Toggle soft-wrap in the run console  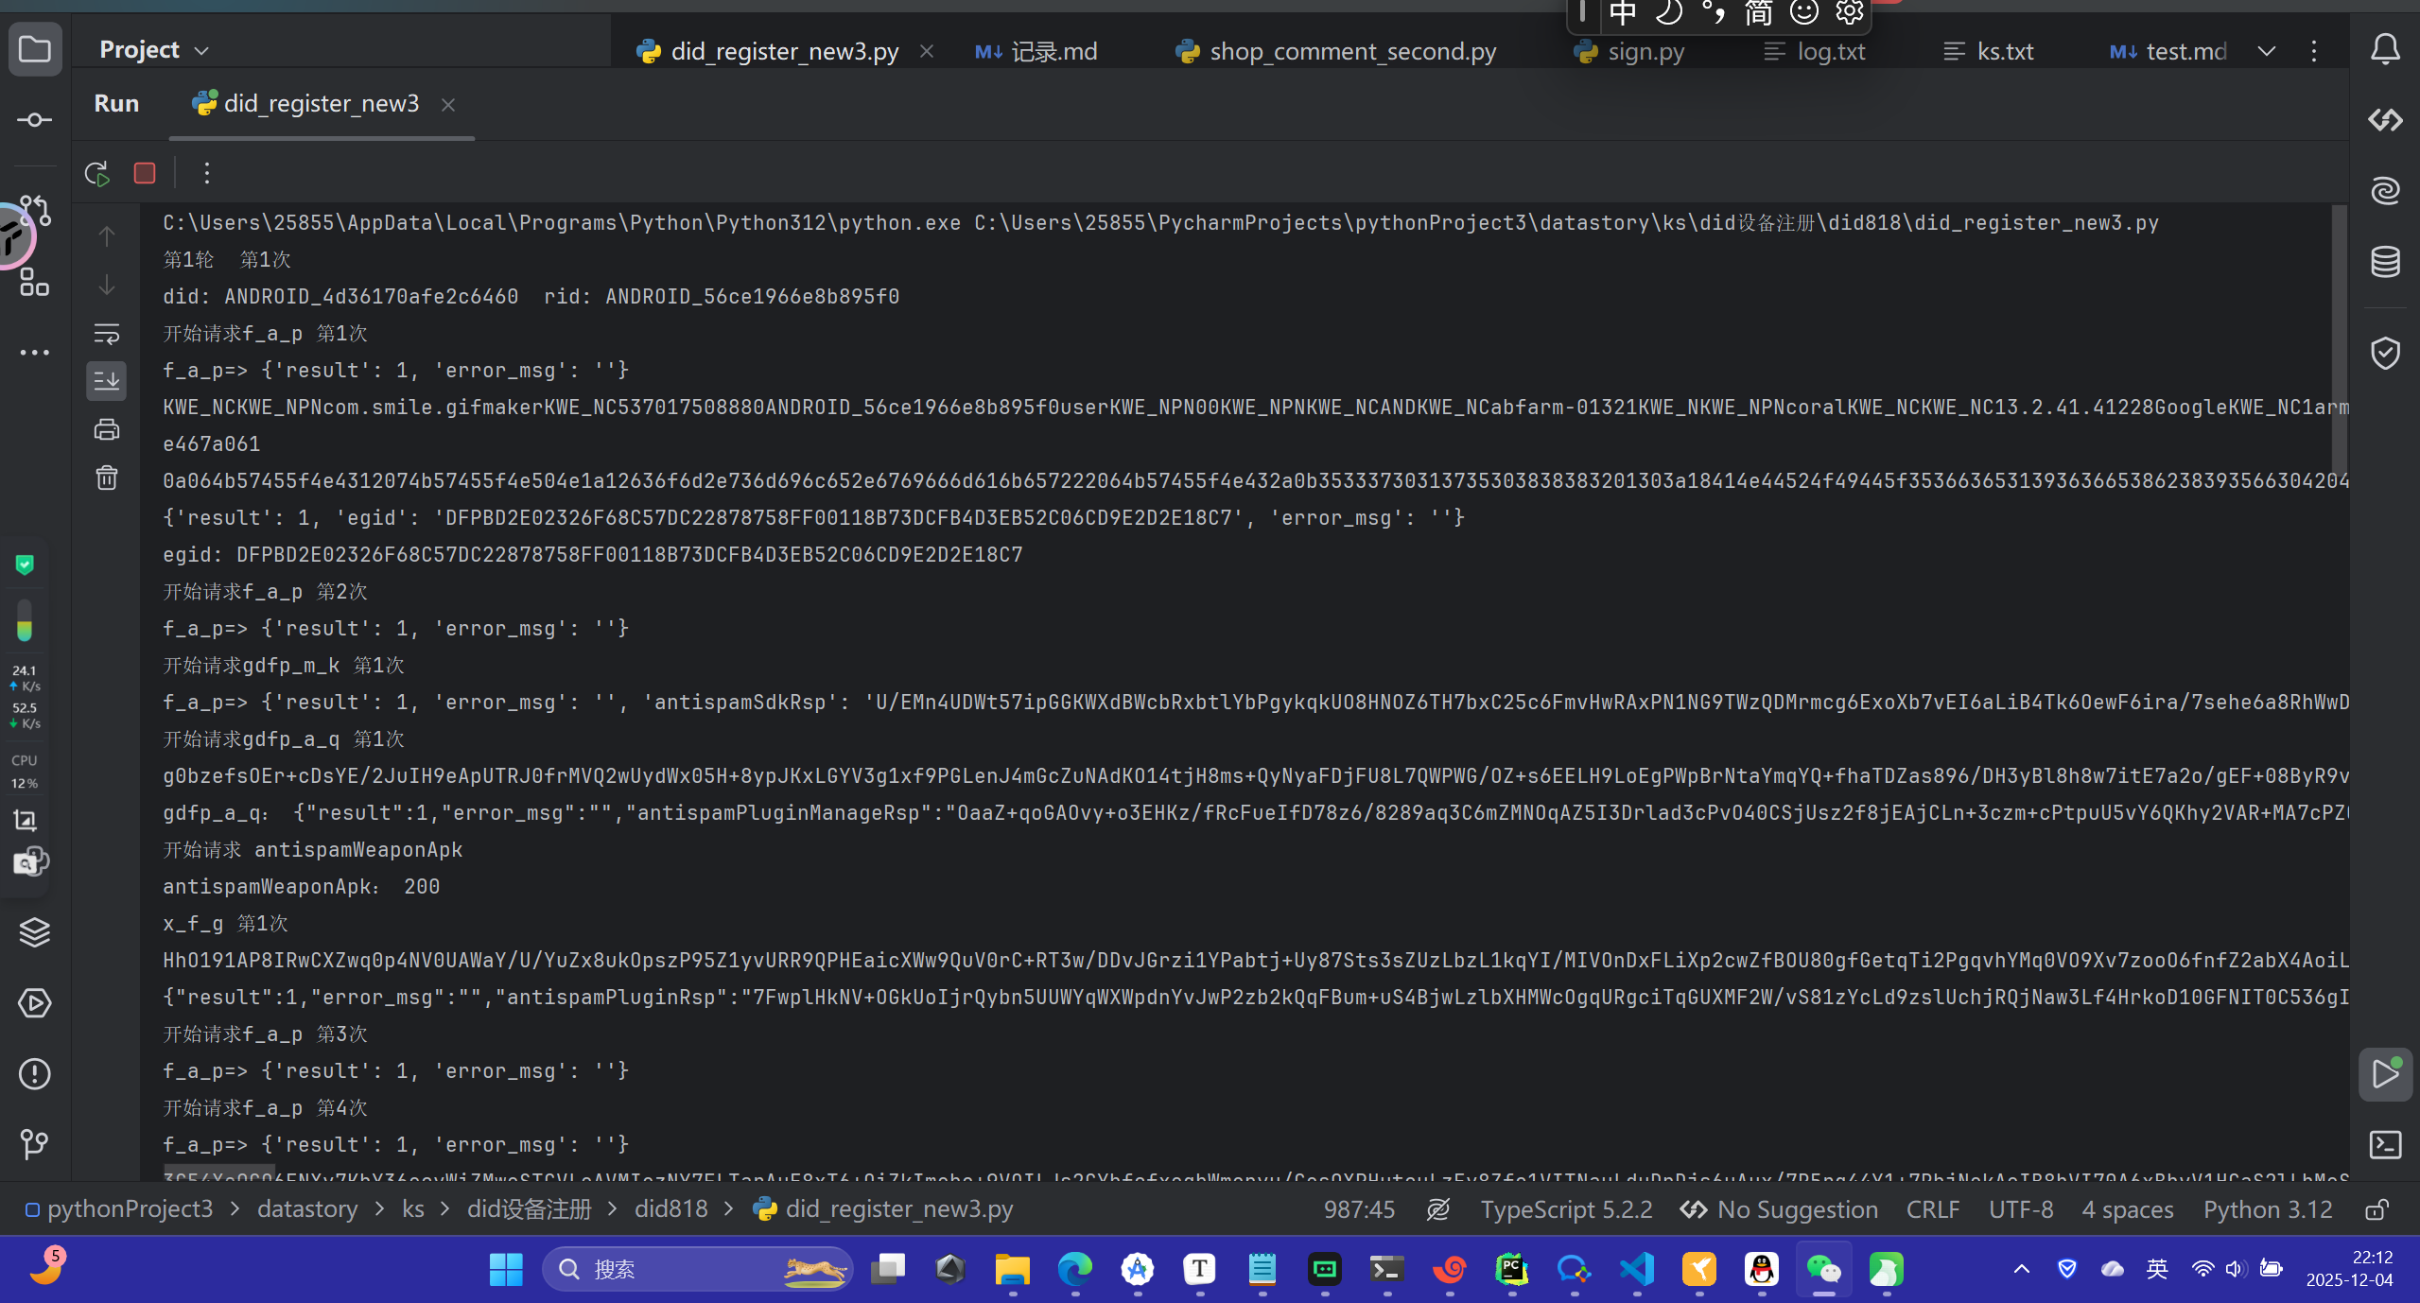pyautogui.click(x=107, y=333)
